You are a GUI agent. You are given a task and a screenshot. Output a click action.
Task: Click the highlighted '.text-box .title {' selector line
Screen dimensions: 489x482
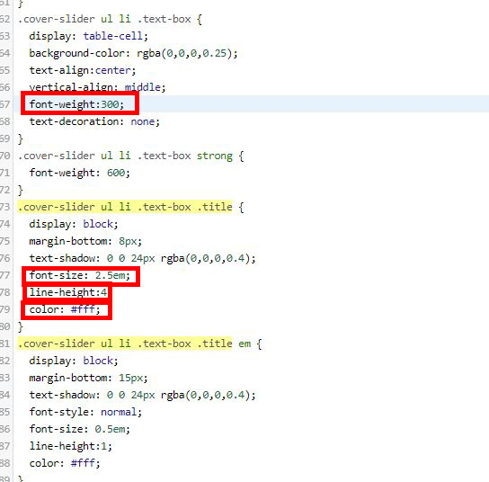[130, 207]
